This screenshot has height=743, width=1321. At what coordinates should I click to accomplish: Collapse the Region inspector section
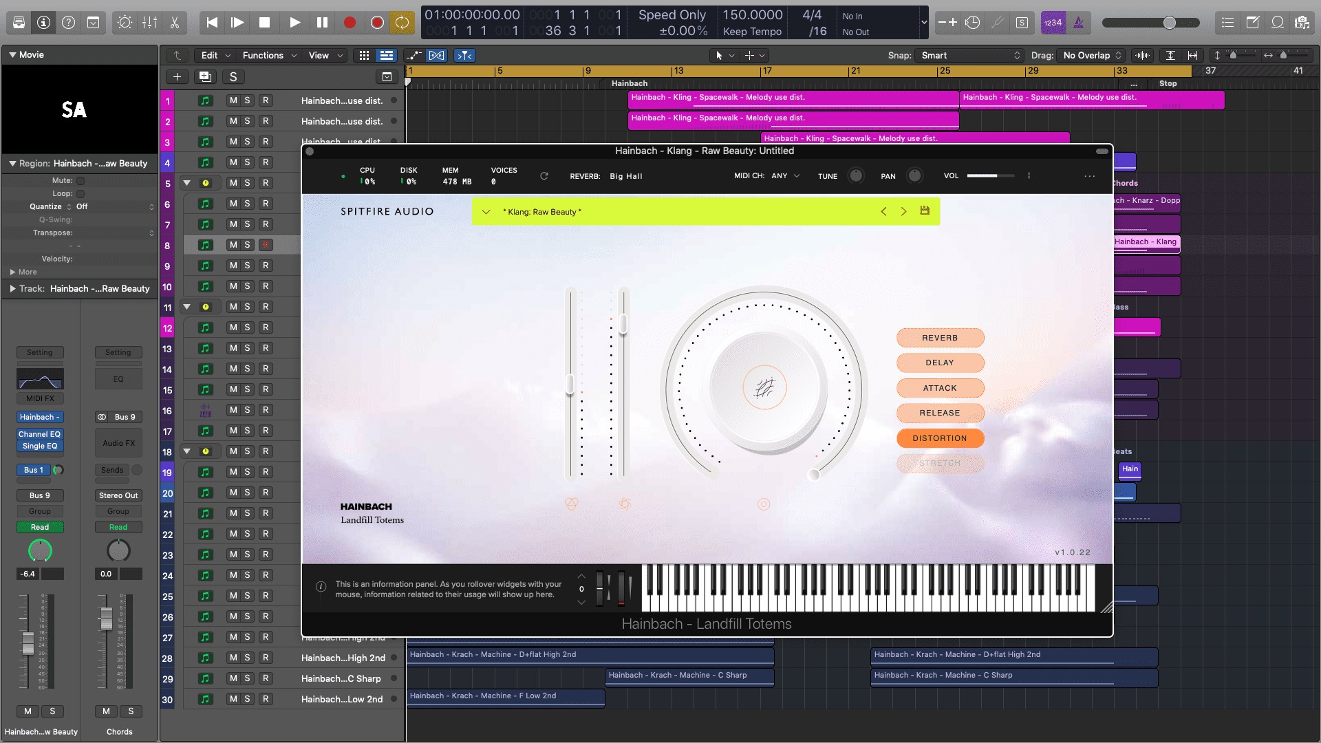[12, 163]
